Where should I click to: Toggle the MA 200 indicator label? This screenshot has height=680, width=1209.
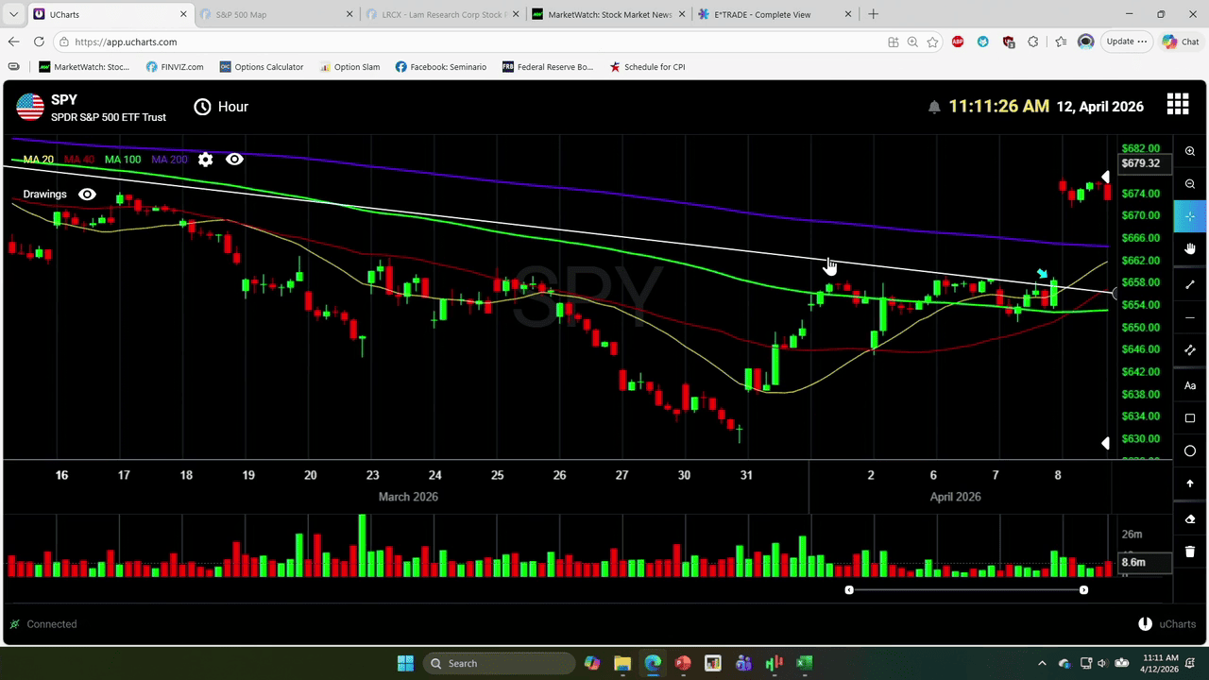point(169,160)
